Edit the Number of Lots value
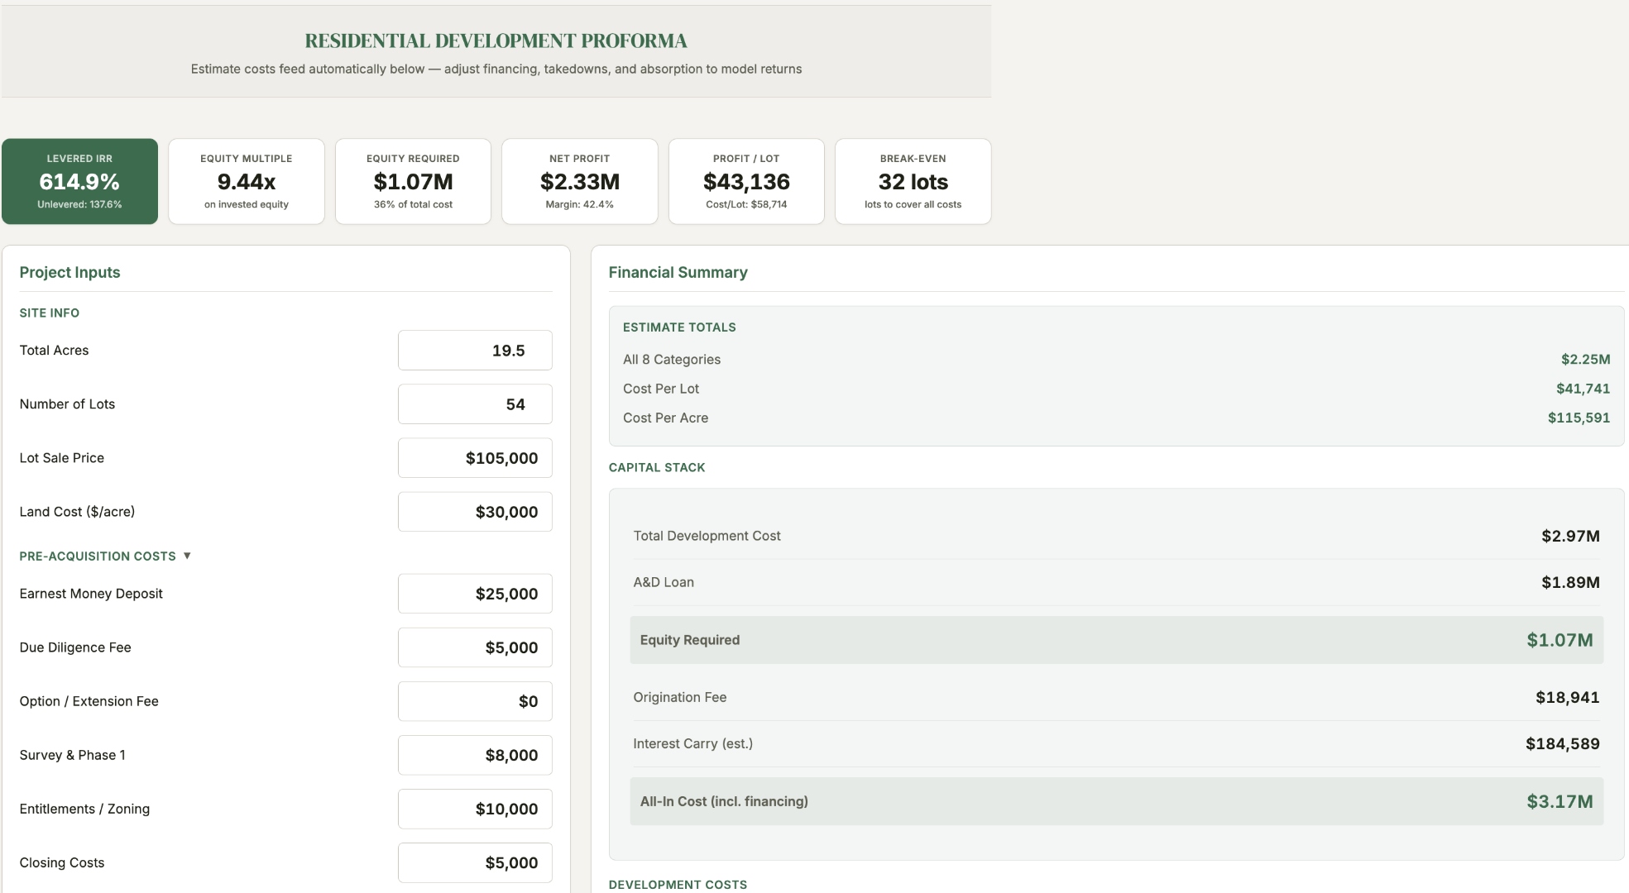Screen dimensions: 1629x893 (x=474, y=404)
